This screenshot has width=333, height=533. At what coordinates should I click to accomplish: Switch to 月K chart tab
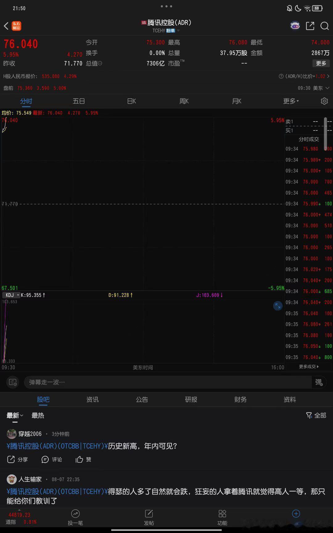pyautogui.click(x=236, y=101)
